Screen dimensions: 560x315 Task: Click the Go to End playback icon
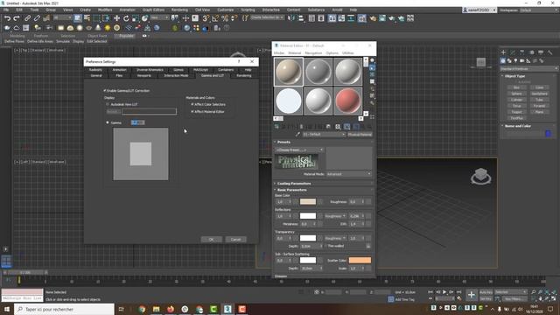click(458, 292)
